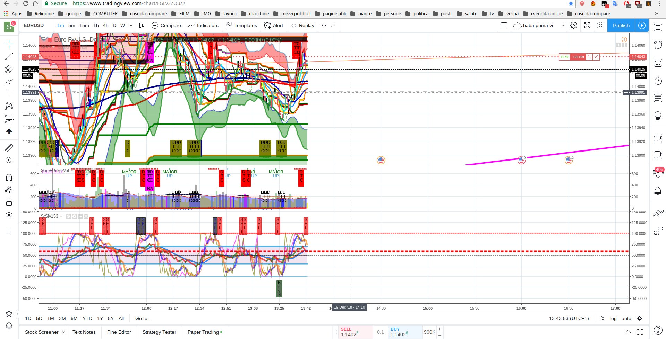This screenshot has width=666, height=339.
Task: Take a chart snapshot with camera
Action: [x=600, y=25]
